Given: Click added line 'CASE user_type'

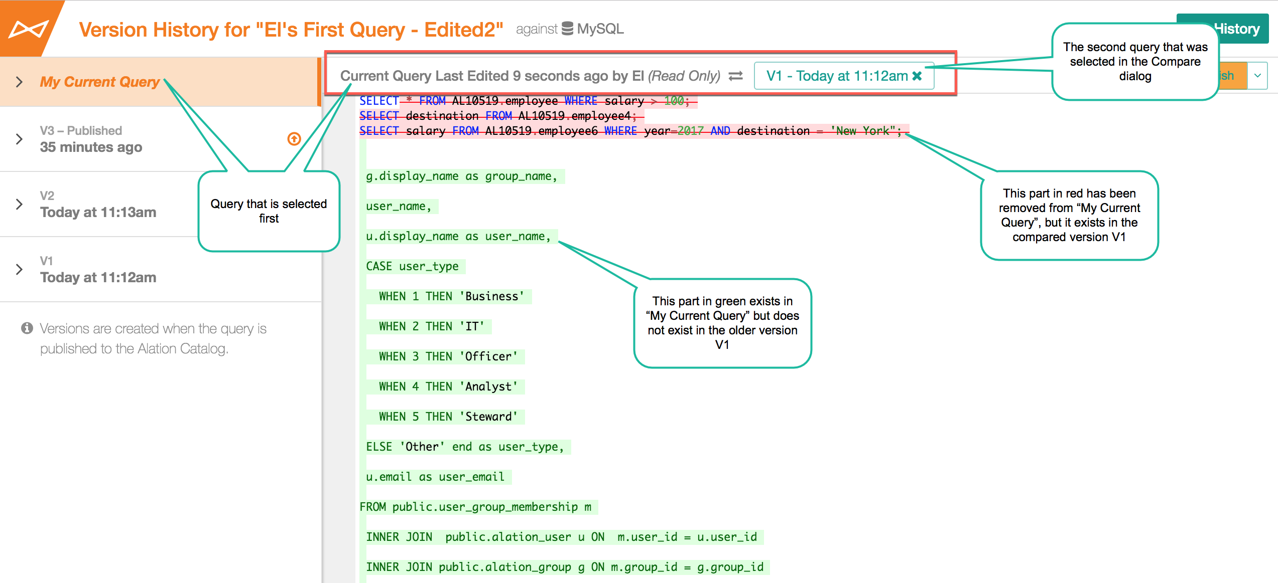Looking at the screenshot, I should (412, 266).
